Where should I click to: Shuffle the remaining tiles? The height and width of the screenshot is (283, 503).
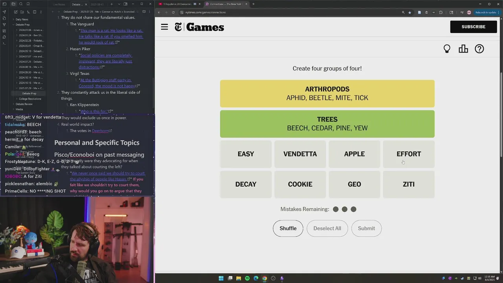(x=288, y=228)
